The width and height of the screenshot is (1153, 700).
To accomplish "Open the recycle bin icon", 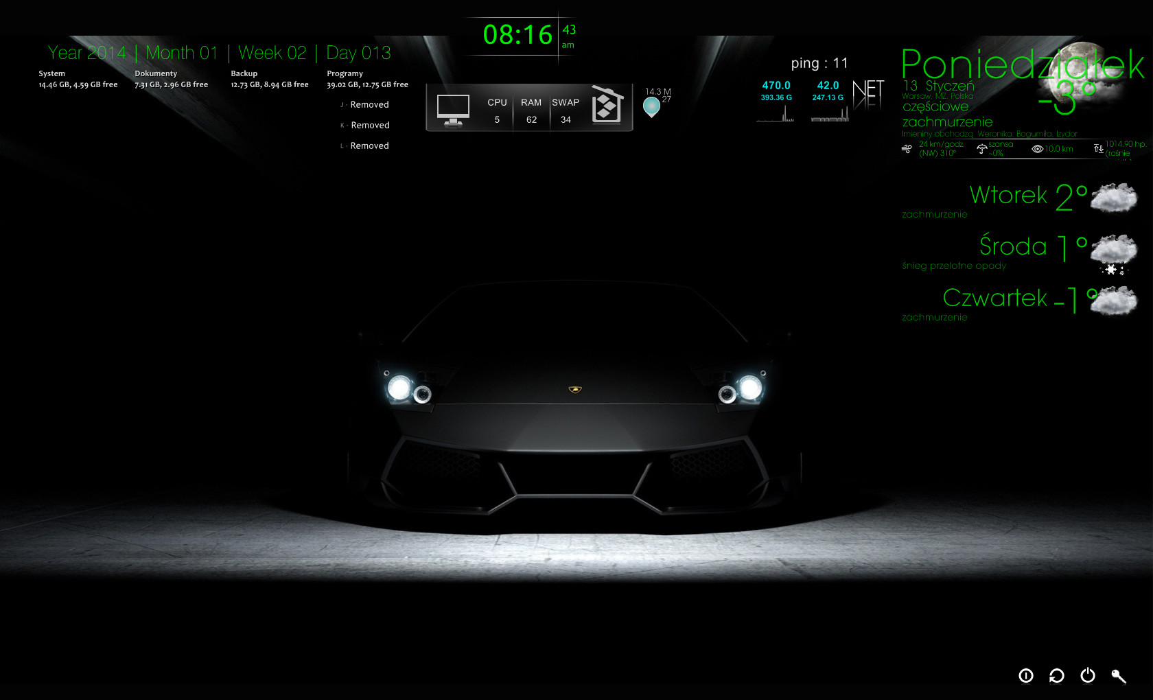I will tap(607, 106).
